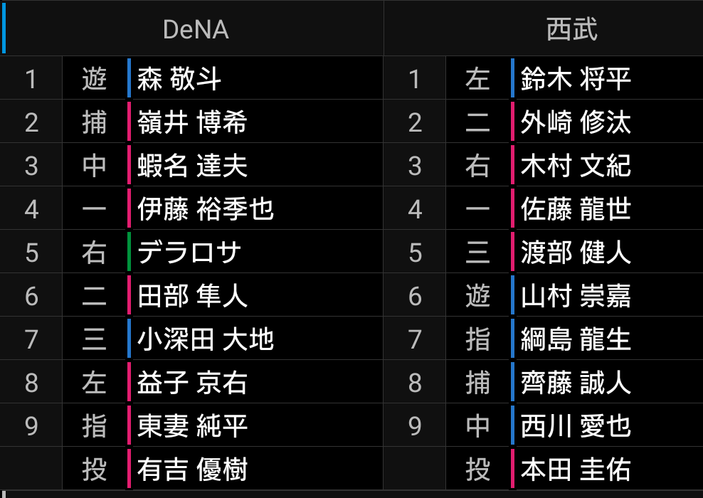Click the 指 position label for 東妻 純平
Viewport: 703px width, 498px height.
coord(95,426)
